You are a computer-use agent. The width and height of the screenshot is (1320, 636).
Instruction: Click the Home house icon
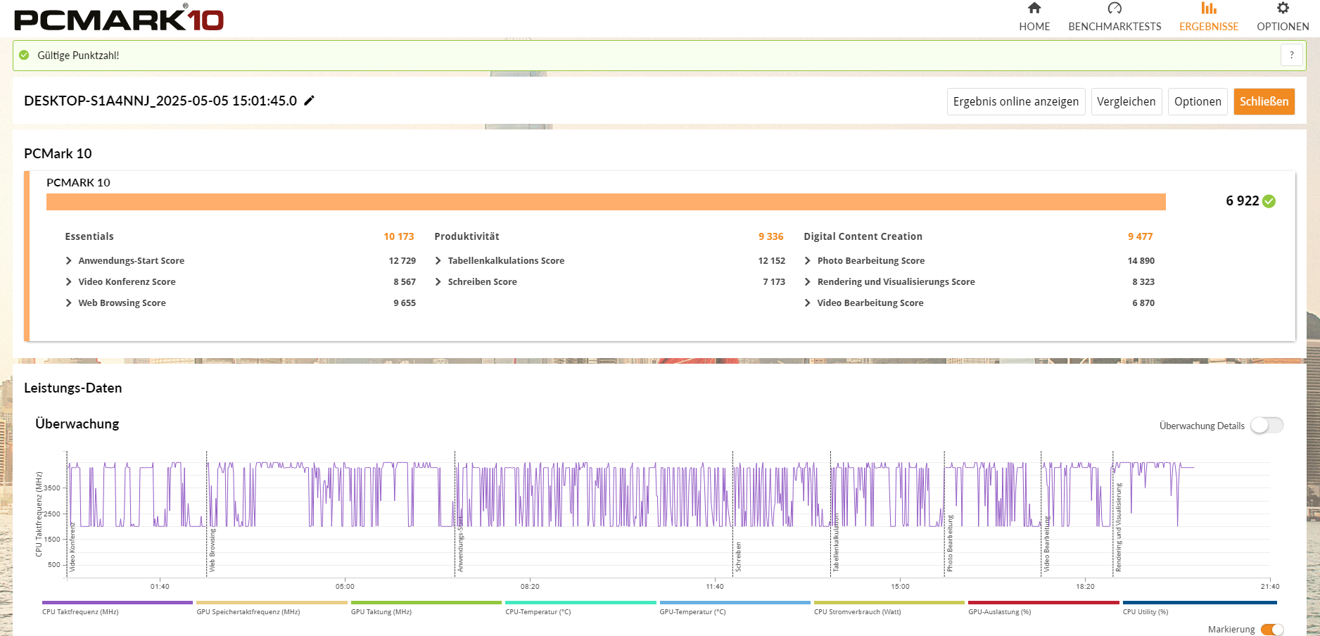click(1034, 8)
